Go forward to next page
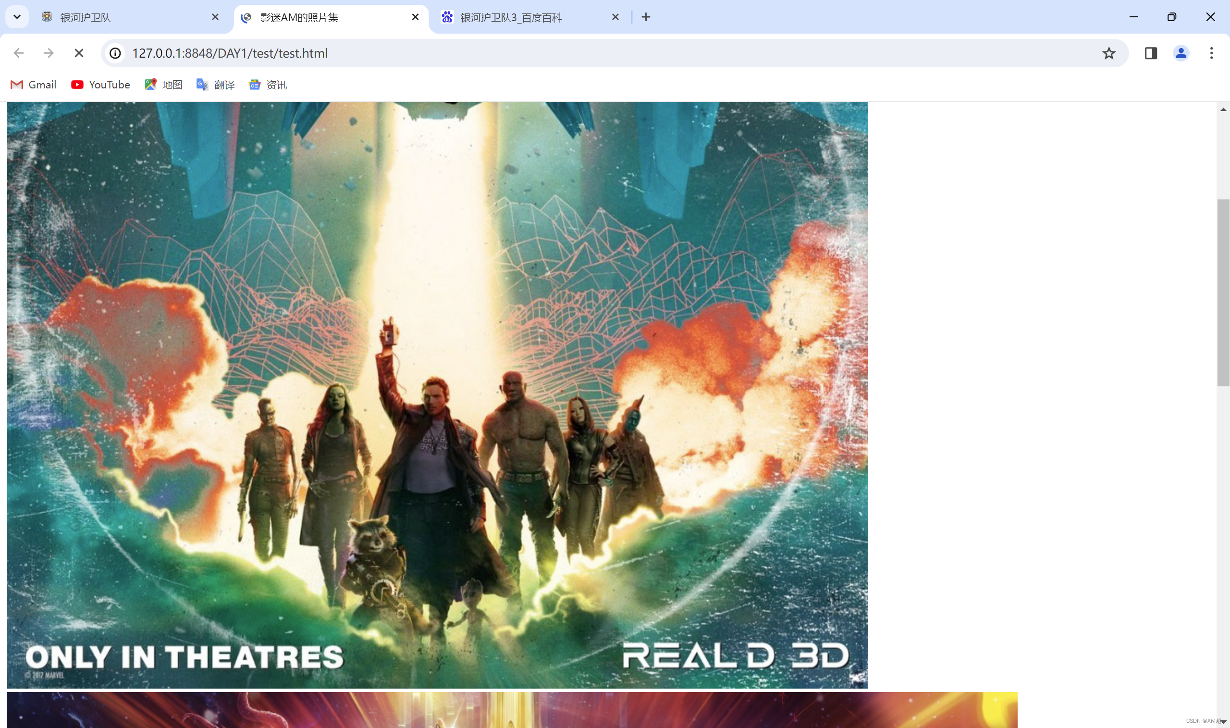This screenshot has height=728, width=1230. tap(49, 53)
